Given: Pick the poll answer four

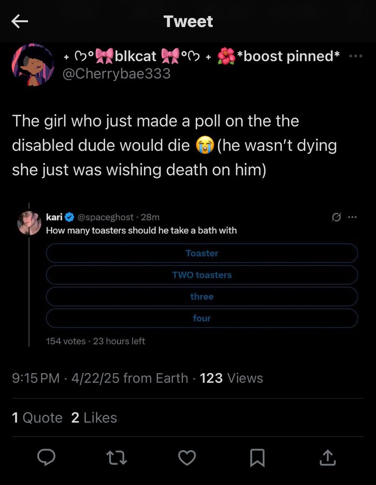Looking at the screenshot, I should 202,318.
